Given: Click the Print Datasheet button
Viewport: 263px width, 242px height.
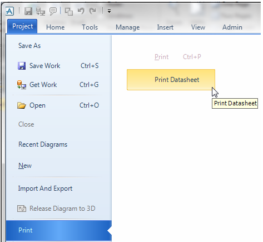Looking at the screenshot, I should (171, 80).
